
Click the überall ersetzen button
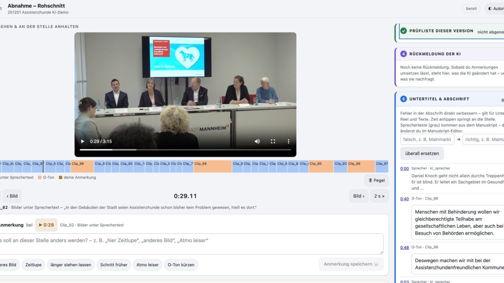click(x=422, y=153)
